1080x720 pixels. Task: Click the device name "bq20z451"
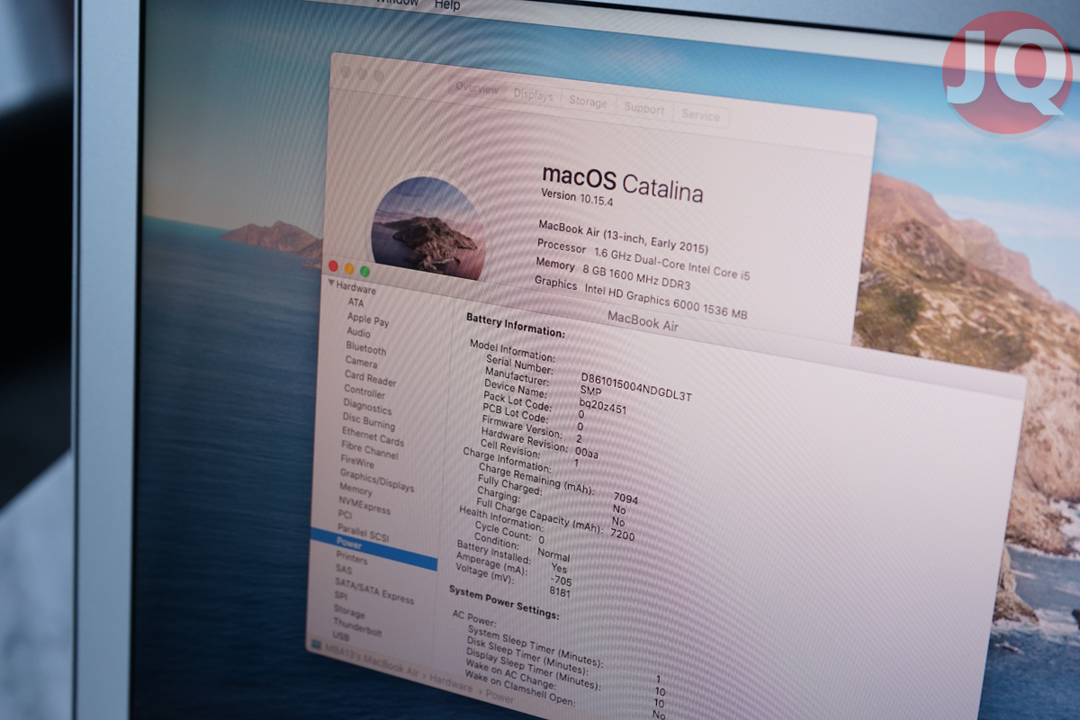(602, 408)
